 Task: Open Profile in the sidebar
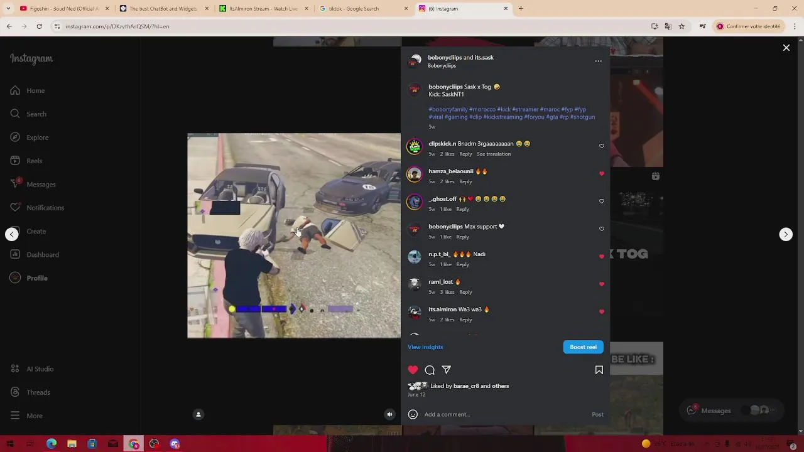[x=29, y=278]
